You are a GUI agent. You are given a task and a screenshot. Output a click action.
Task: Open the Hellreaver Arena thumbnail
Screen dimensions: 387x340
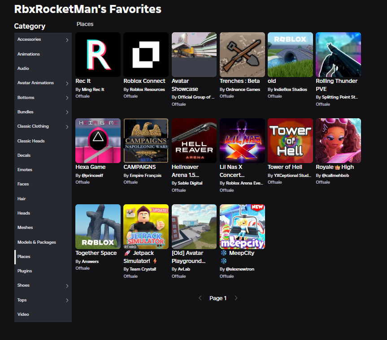coord(194,141)
